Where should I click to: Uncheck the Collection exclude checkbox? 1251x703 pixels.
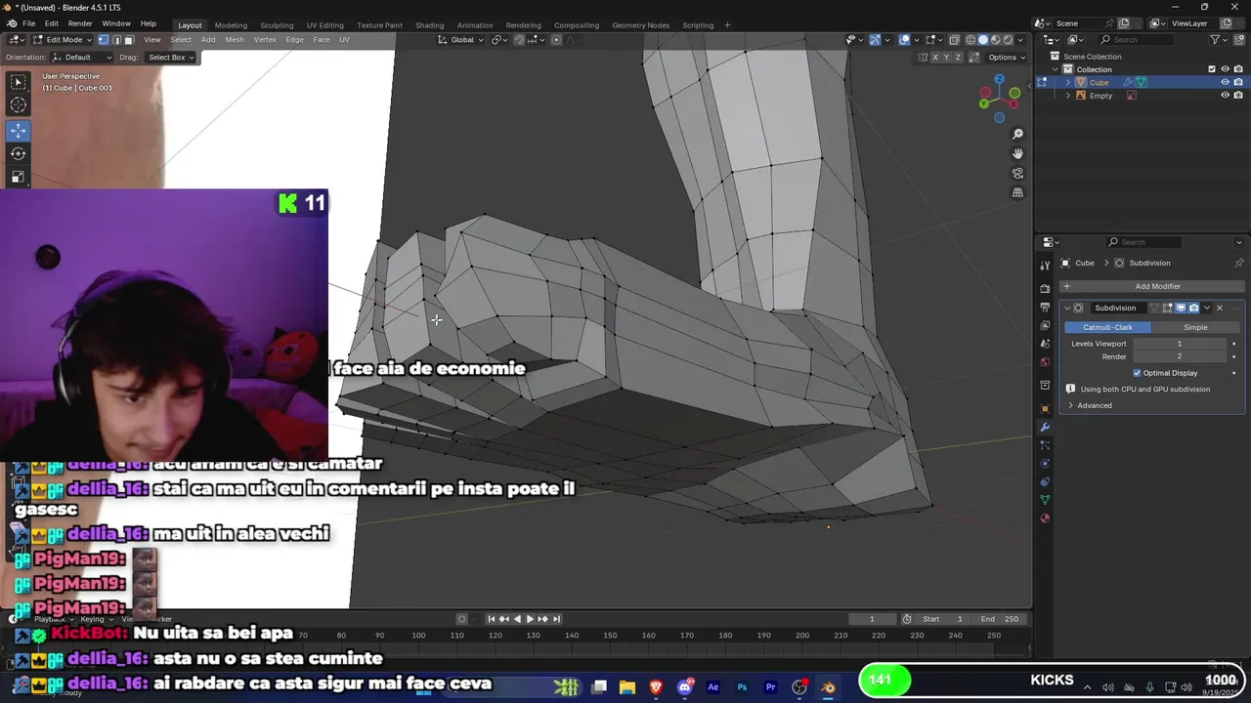click(1212, 69)
